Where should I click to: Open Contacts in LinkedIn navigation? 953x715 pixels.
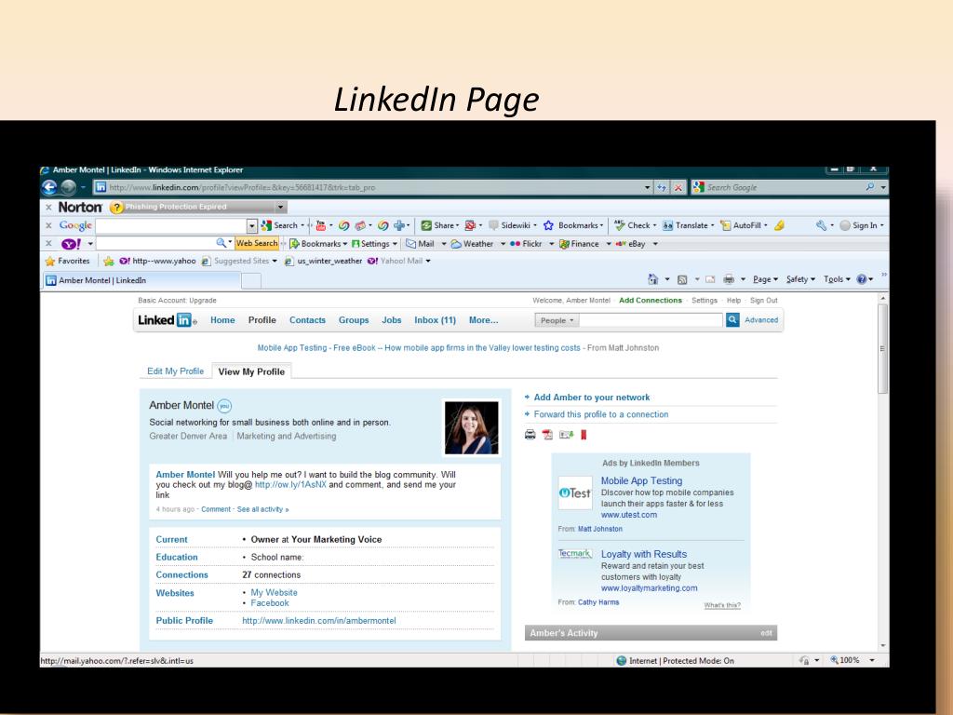coord(307,320)
